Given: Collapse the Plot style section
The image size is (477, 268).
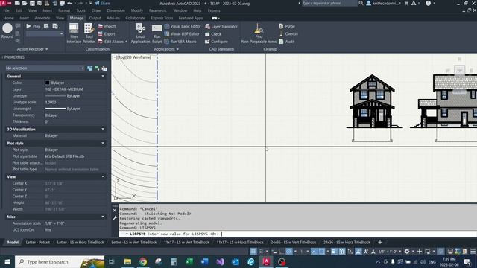Looking at the screenshot, I should click(x=103, y=143).
